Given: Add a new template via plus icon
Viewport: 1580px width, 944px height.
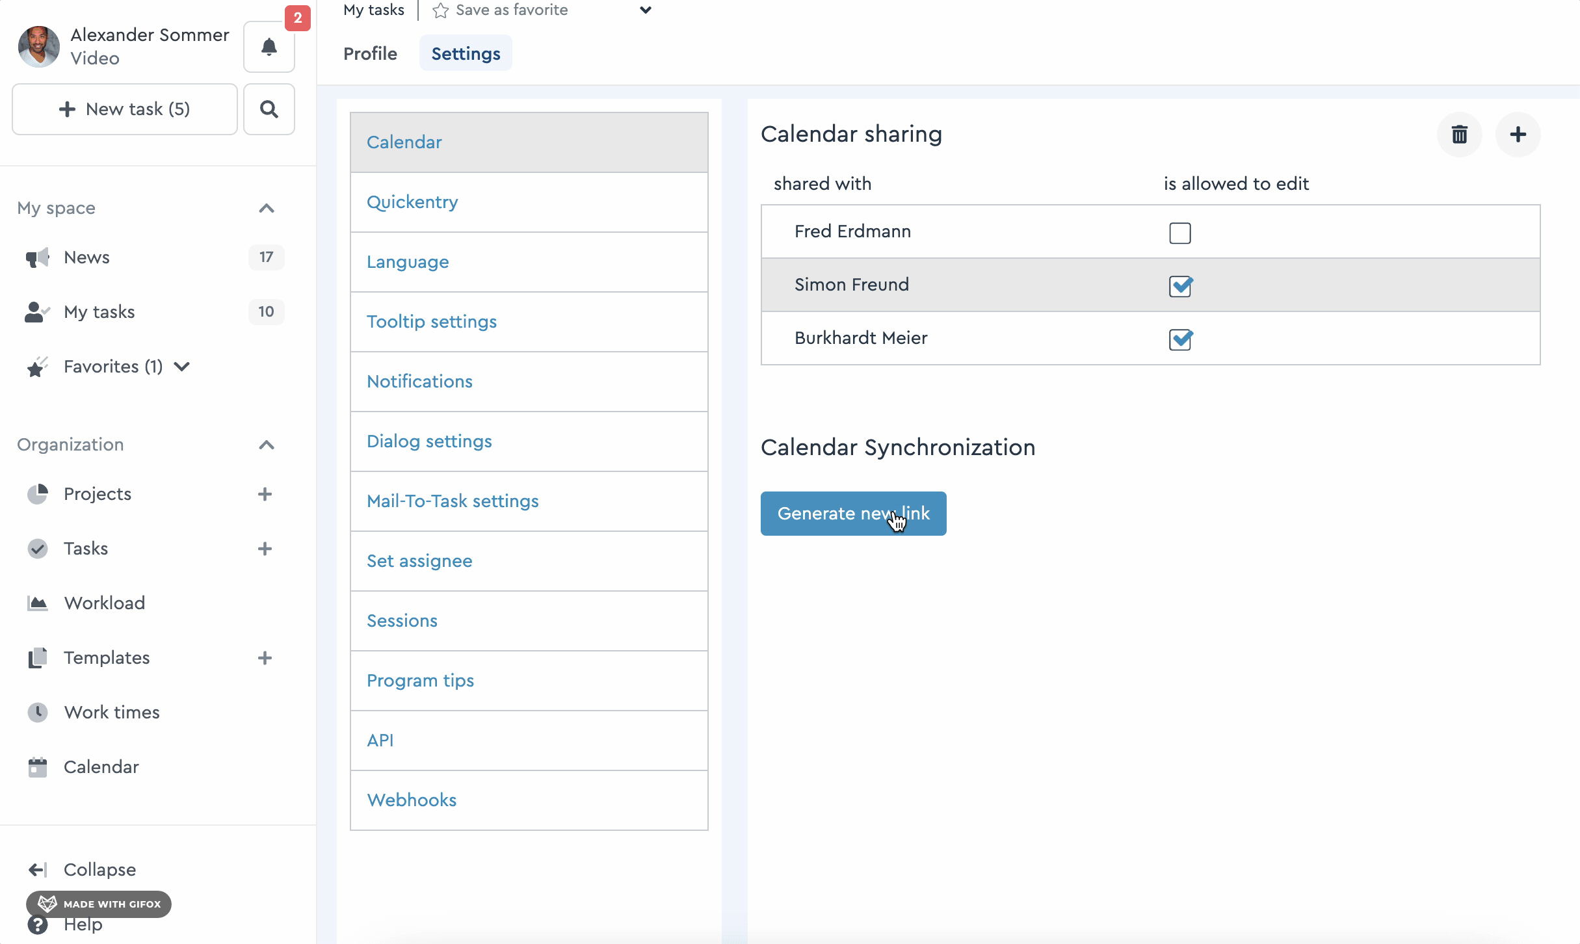Looking at the screenshot, I should pyautogui.click(x=265, y=658).
